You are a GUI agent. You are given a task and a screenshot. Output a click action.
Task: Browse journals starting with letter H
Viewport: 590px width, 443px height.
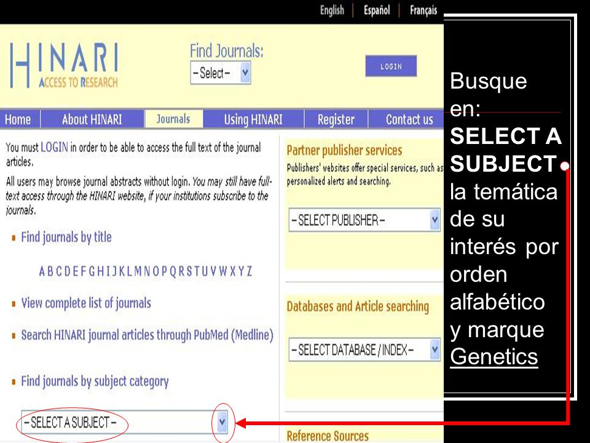pyautogui.click(x=100, y=271)
